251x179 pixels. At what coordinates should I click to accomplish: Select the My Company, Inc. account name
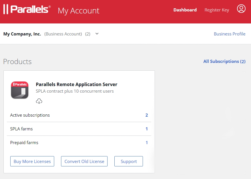[x=22, y=34]
